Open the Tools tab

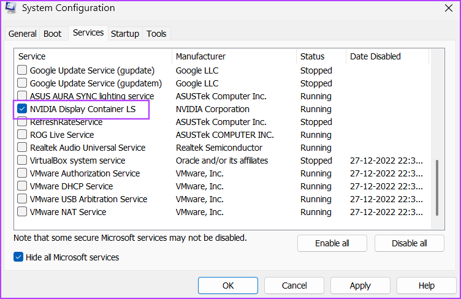[156, 34]
